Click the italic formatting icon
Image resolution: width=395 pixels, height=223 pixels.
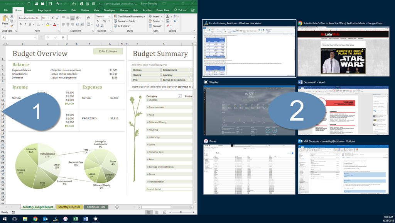[x=25, y=24]
